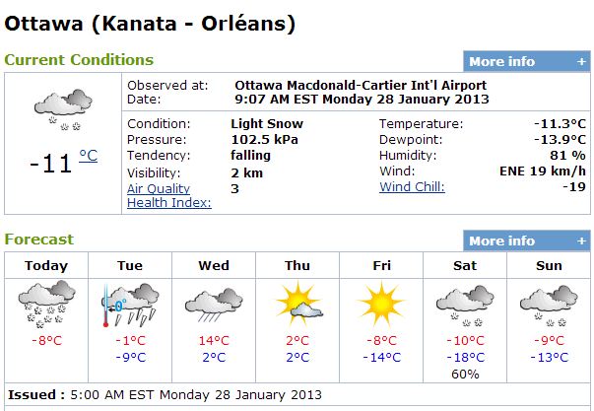This screenshot has width=594, height=411.
Task: Click the current conditions light snow icon
Action: [x=63, y=110]
